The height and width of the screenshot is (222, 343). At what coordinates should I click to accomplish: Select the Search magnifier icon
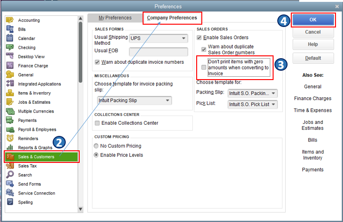[10, 175]
